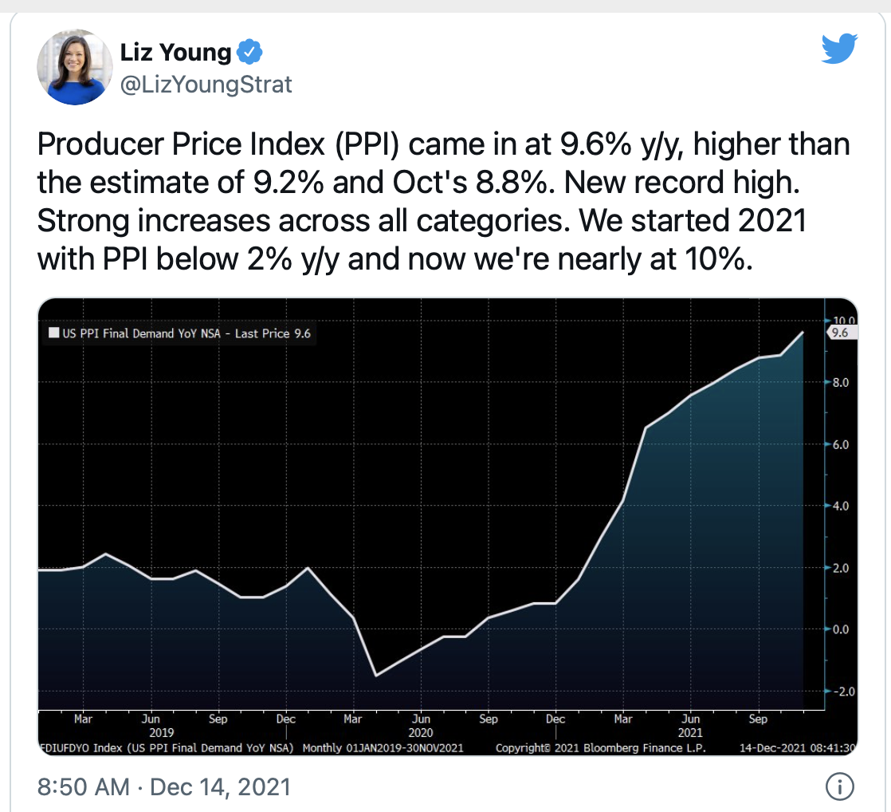
Task: Click the Copyright 2021 Bloomberg Finance footer text
Action: pyautogui.click(x=601, y=747)
